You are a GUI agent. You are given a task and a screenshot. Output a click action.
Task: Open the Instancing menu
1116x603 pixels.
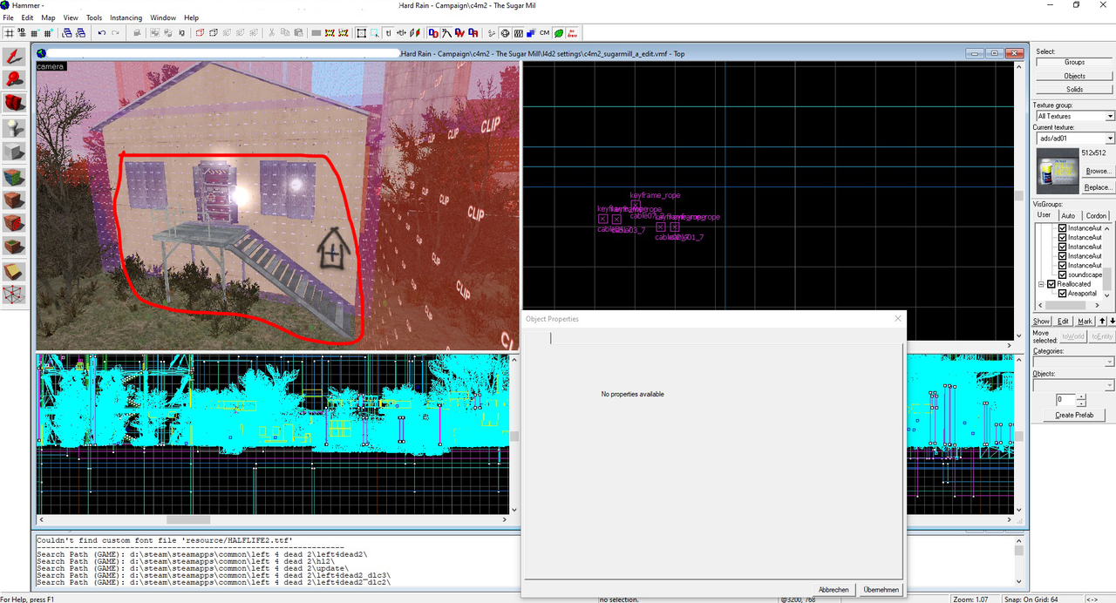(126, 17)
